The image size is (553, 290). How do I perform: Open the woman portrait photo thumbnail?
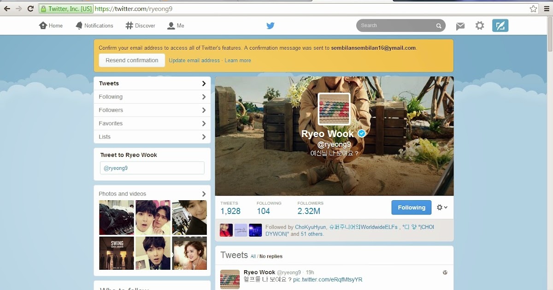pos(189,253)
